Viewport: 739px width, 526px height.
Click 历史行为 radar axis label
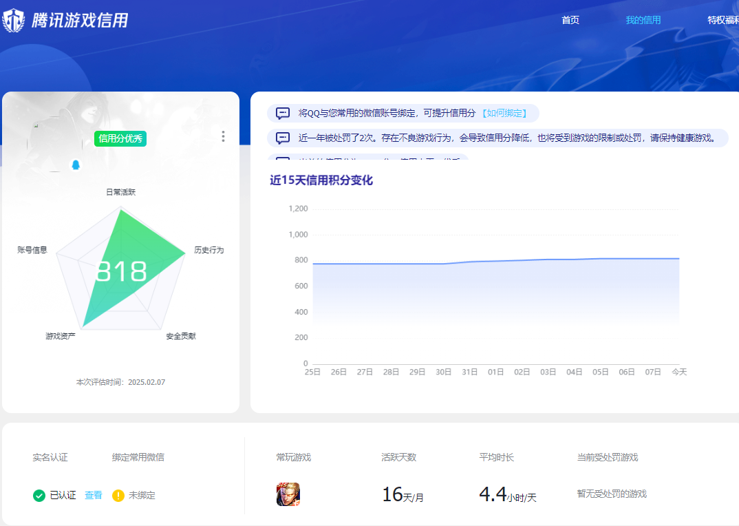pos(208,250)
